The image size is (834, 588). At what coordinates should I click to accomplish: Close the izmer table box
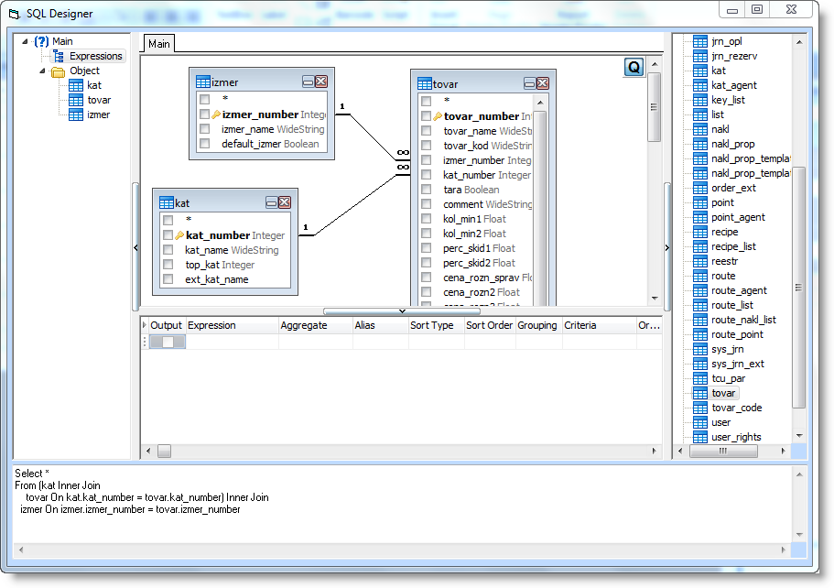coord(320,82)
